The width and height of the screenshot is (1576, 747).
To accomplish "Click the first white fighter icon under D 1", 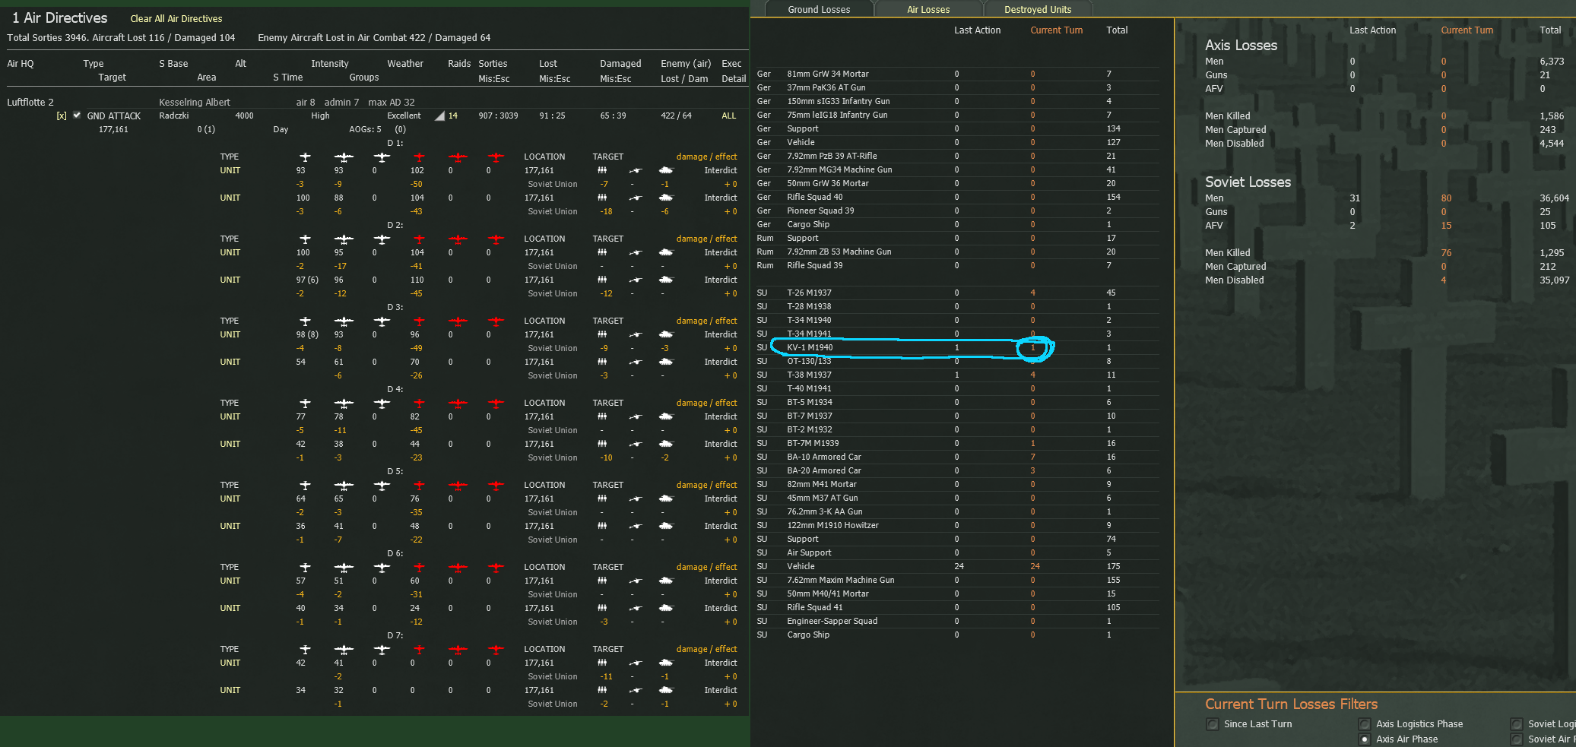I will click(305, 157).
